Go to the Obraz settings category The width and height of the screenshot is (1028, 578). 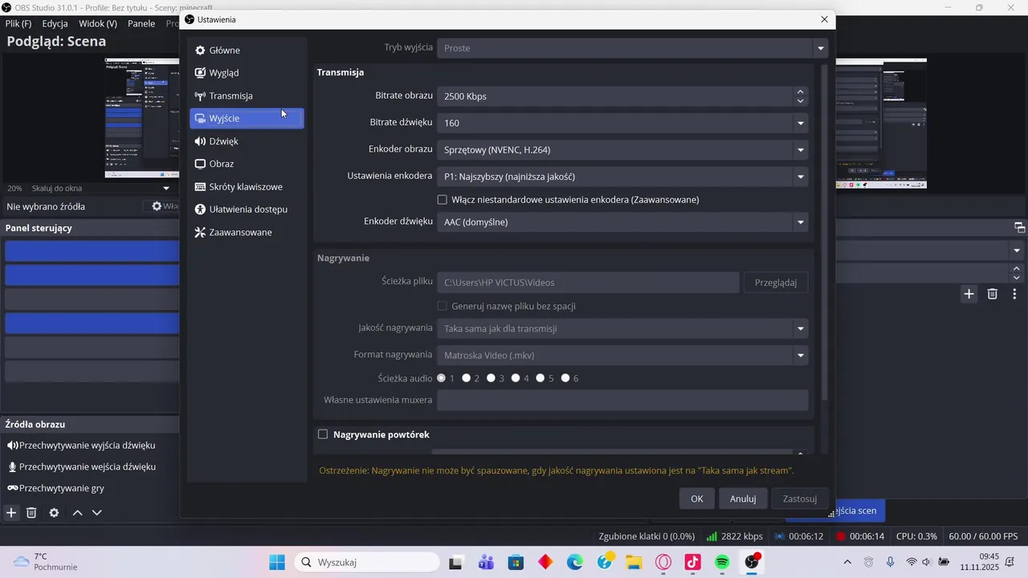tap(247, 164)
